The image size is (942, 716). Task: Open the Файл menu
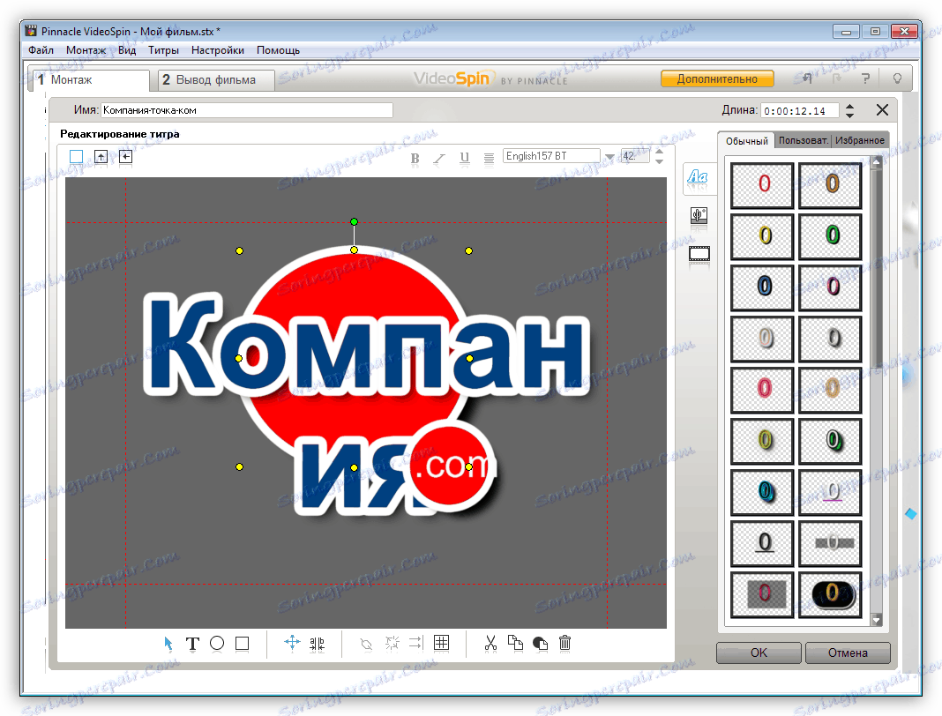click(41, 50)
